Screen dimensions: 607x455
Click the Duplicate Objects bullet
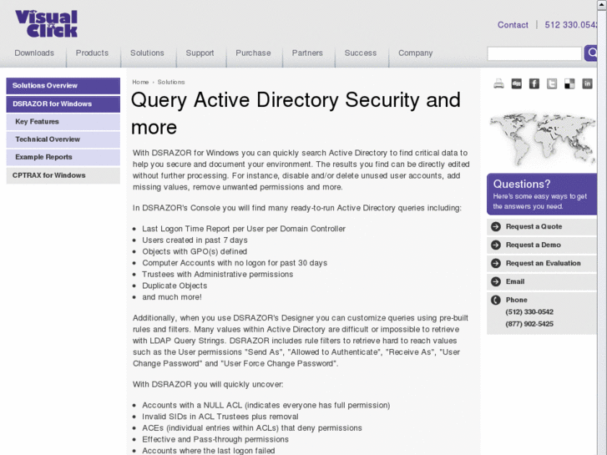(175, 286)
